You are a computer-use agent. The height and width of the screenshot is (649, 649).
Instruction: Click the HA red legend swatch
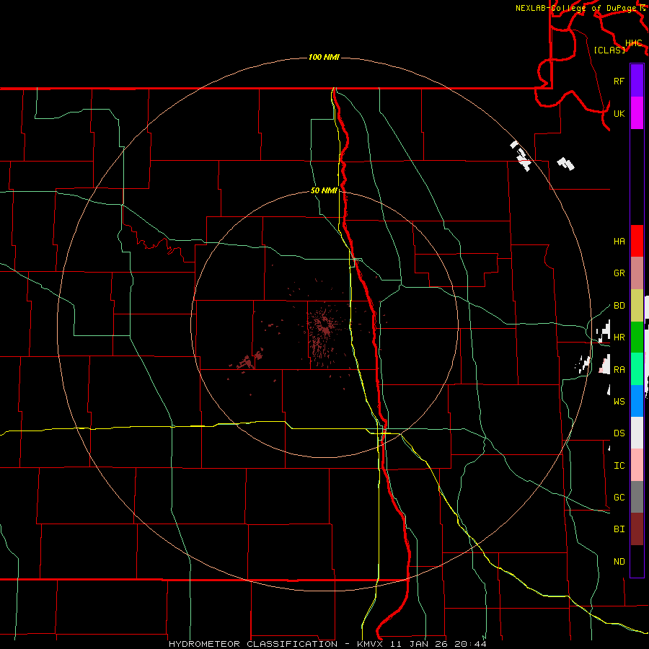(637, 241)
